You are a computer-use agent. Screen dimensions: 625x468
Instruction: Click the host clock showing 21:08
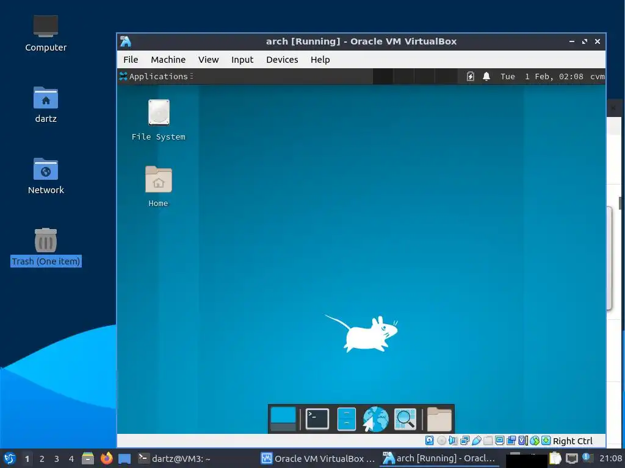tap(610, 458)
